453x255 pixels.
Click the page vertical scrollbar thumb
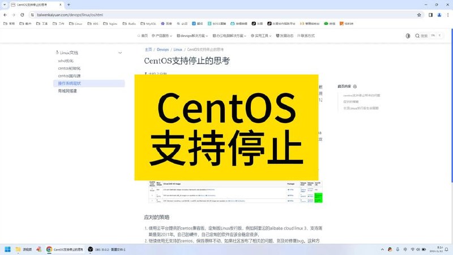pyautogui.click(x=452, y=105)
